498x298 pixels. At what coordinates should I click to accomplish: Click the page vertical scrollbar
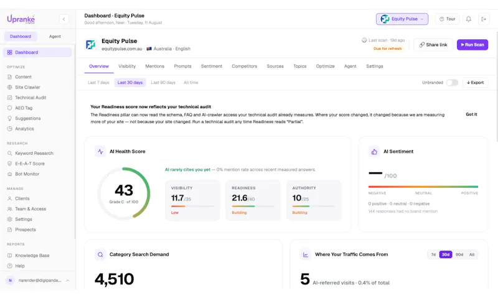coord(496,86)
